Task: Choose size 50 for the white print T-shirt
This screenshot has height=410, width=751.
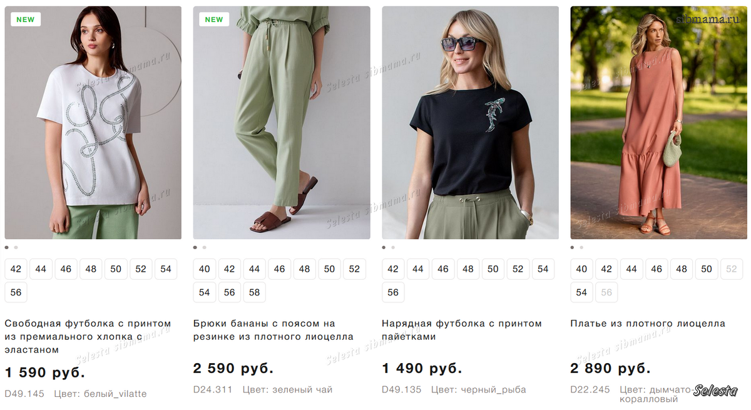Action: pos(116,269)
